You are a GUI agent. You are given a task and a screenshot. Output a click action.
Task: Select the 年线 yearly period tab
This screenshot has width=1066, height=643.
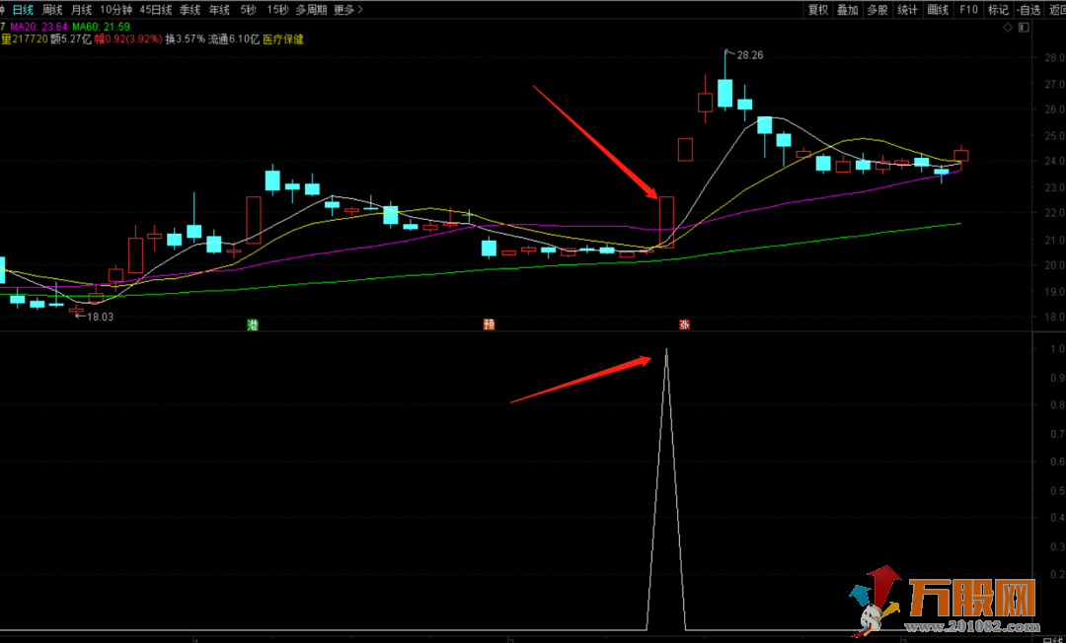point(219,10)
